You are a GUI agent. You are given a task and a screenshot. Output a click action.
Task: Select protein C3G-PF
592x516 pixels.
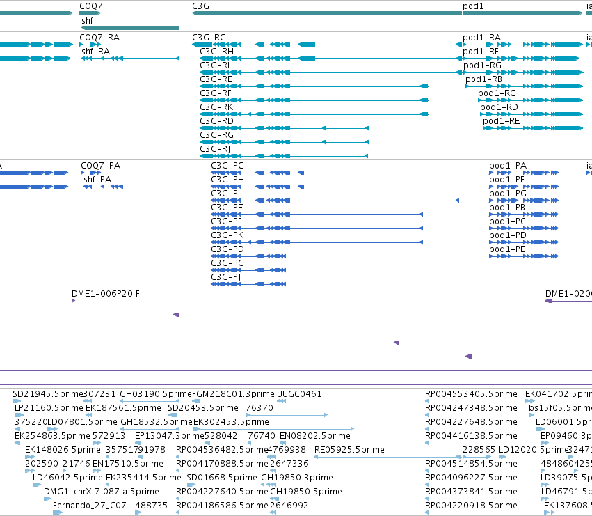(x=227, y=221)
